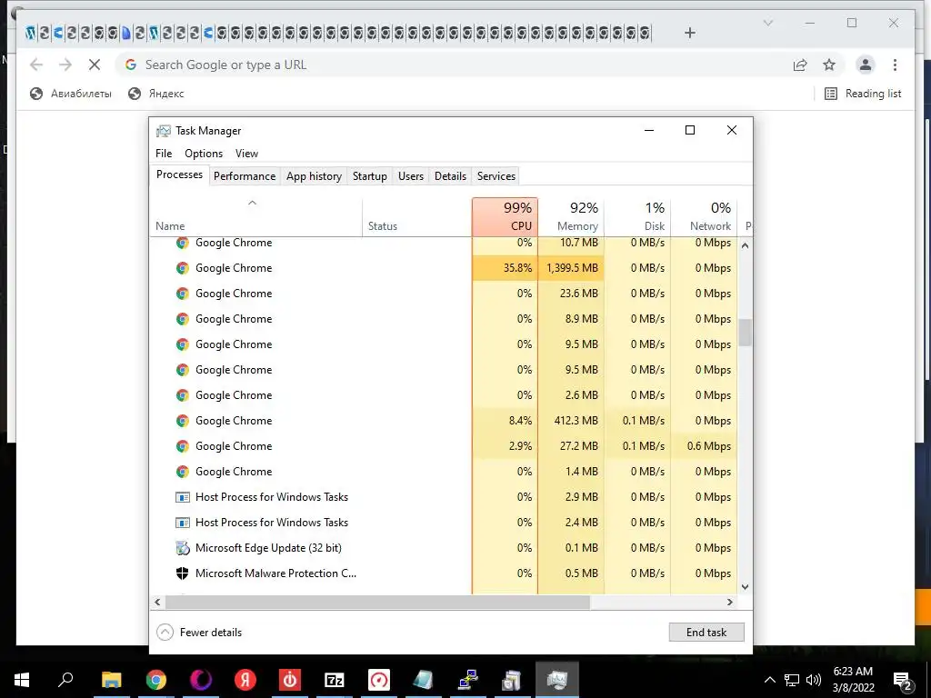The width and height of the screenshot is (931, 698).
Task: Select the Google Chrome row using 1,399.5 MB
Action: pos(444,268)
